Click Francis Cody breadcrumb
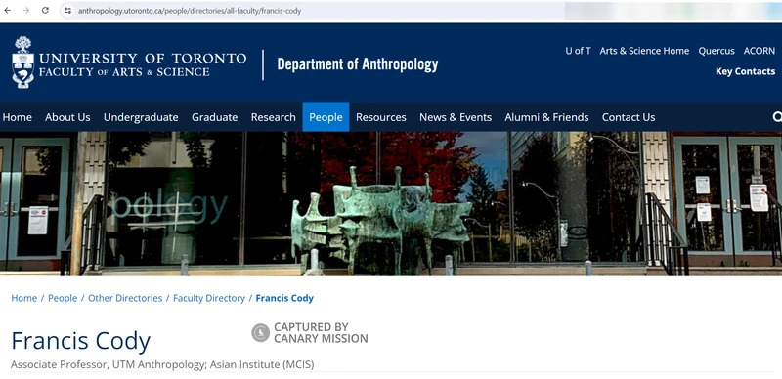The image size is (782, 379). click(284, 298)
